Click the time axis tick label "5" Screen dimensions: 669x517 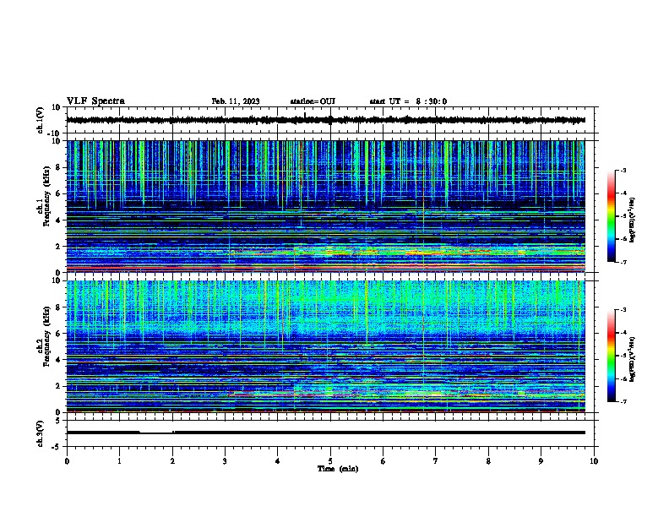330,461
